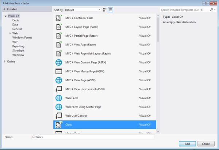This screenshot has height=150, width=219.
Task: Click Visual C# label in Class row
Action: coord(145,125)
